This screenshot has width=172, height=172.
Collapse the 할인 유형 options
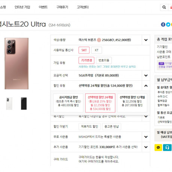click(146, 86)
